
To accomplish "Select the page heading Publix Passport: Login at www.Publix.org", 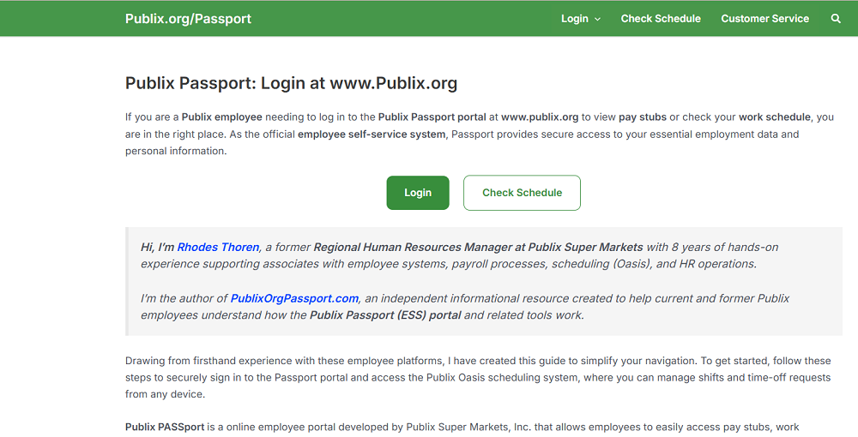I will point(291,83).
